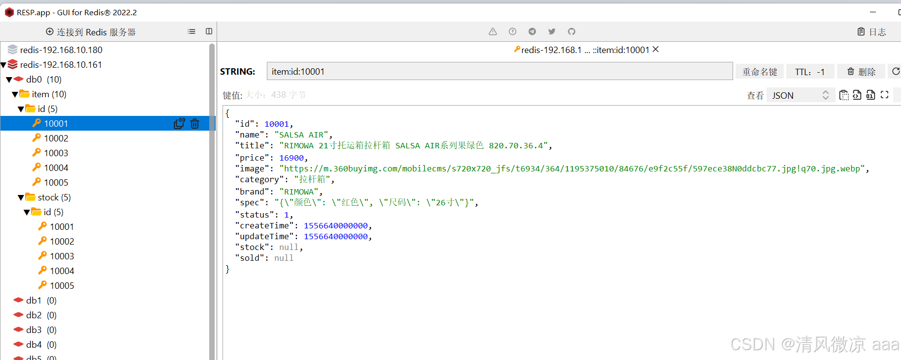Click the "createTime" value 1556640000000
Screen dimensions: 901x360
(336, 225)
